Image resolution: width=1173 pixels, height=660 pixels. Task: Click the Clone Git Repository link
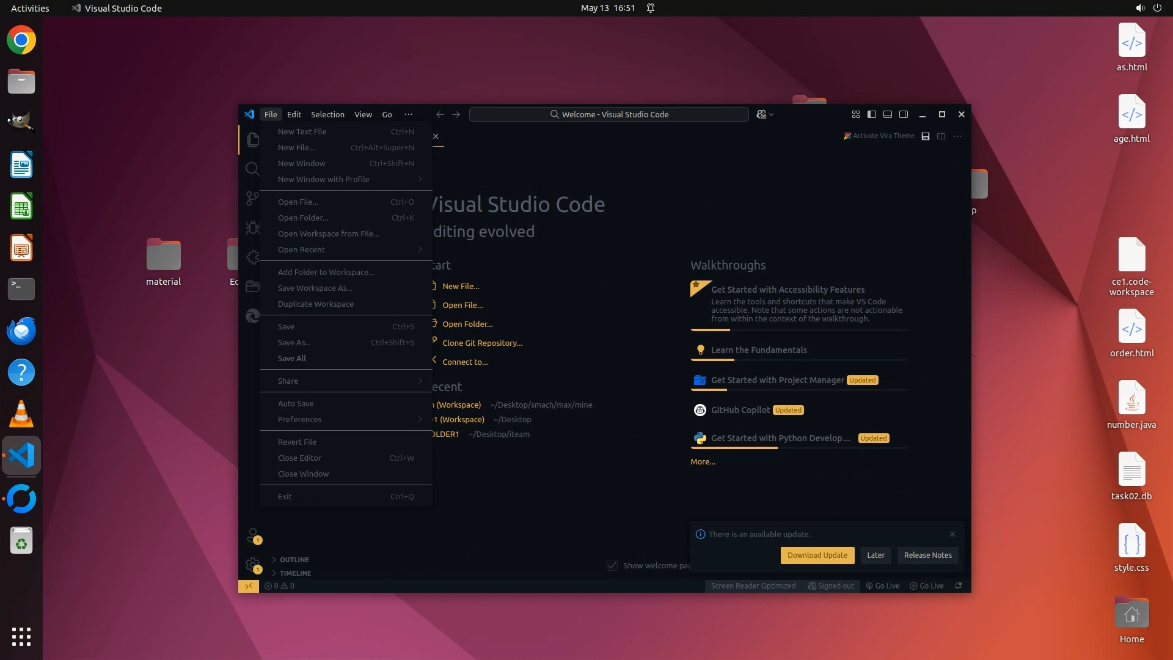[482, 343]
